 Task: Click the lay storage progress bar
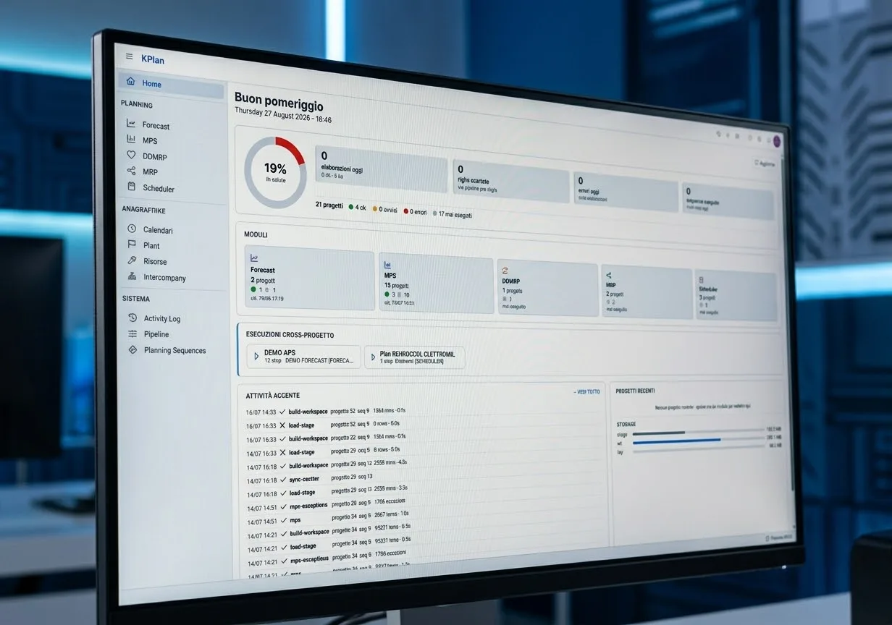pos(698,450)
